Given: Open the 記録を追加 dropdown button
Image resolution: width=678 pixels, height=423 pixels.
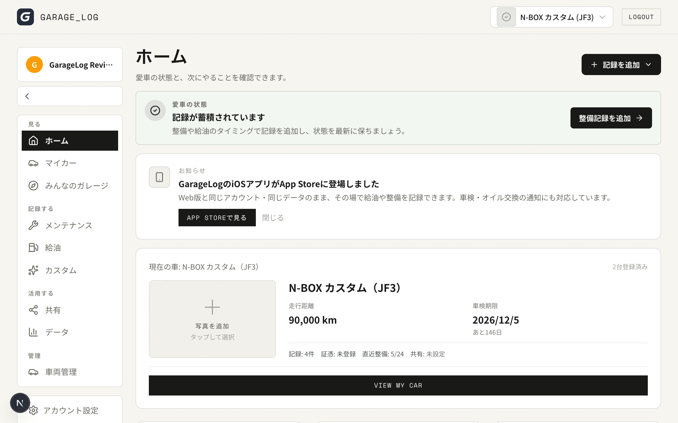Looking at the screenshot, I should coord(621,65).
